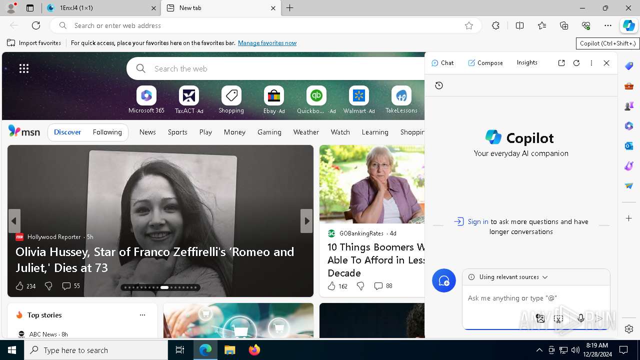The image size is (640, 360).
Task: Open the Favorites list icon
Action: [x=542, y=25]
